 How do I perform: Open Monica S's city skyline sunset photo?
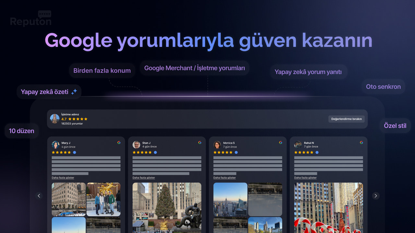click(x=230, y=199)
